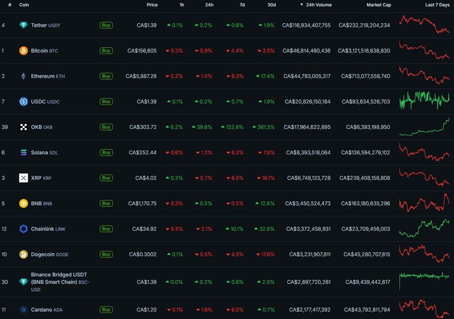454x319 pixels.
Task: Open Tether's 7-day sparkline chart
Action: (x=424, y=25)
